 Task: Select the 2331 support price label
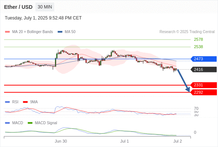(x=204, y=85)
